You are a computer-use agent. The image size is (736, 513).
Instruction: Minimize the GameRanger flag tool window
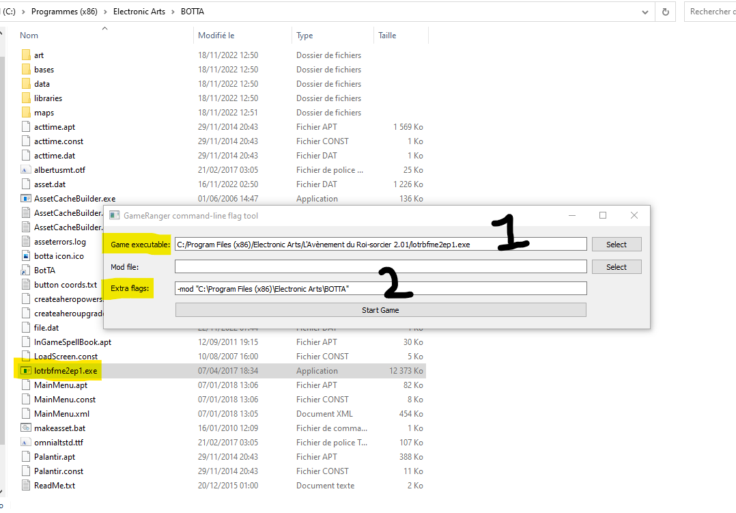pos(572,215)
